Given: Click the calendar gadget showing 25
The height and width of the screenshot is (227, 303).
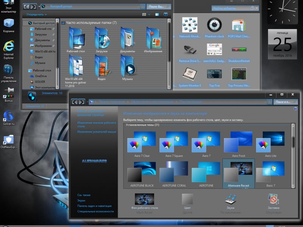Looking at the screenshot, I should [282, 44].
